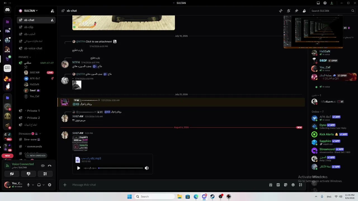Click invite people icon beside SULTAN header

[x=52, y=11]
